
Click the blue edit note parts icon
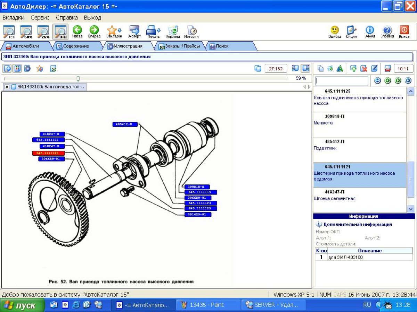(374, 69)
